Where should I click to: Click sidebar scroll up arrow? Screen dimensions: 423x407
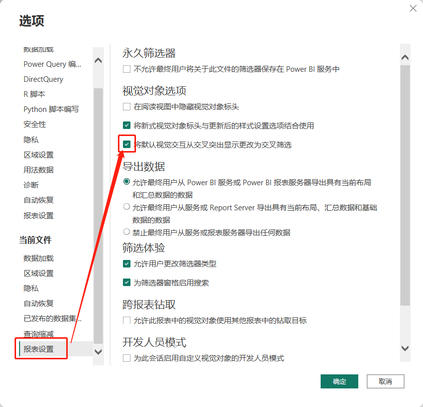[98, 60]
